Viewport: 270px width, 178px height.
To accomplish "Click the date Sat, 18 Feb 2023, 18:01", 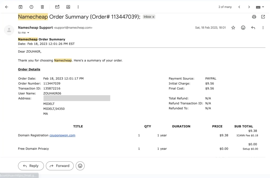I will pyautogui.click(x=210, y=28).
